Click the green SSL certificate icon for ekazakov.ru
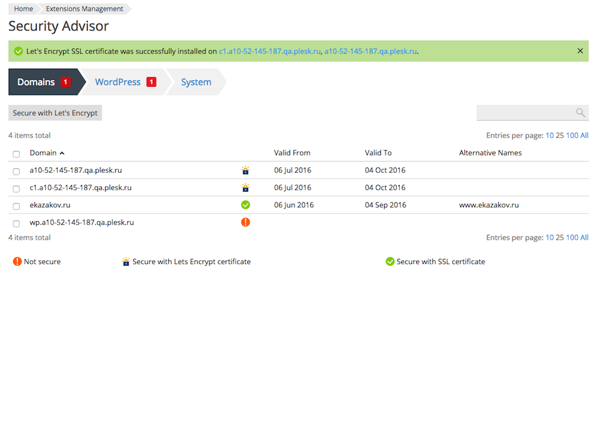 245,205
